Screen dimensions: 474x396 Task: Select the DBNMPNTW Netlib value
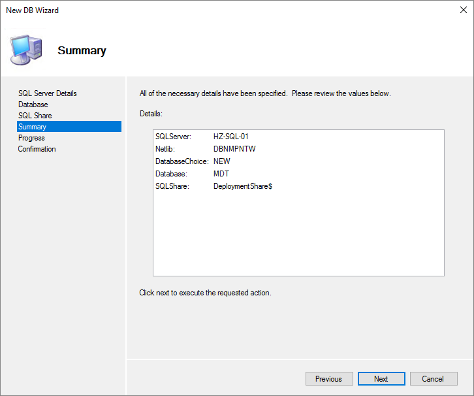pos(234,149)
